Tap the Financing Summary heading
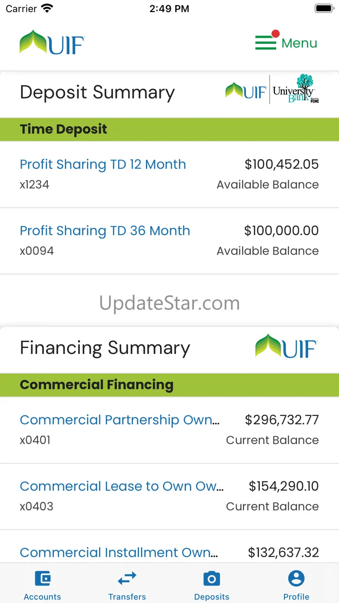The width and height of the screenshot is (339, 603). pyautogui.click(x=105, y=348)
